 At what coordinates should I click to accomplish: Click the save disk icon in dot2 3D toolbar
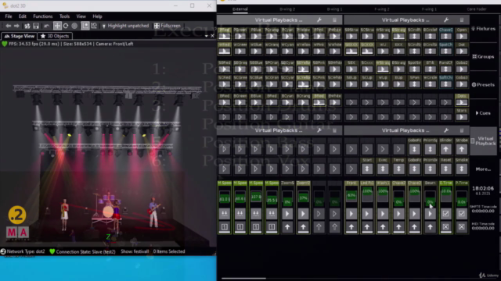(36, 26)
